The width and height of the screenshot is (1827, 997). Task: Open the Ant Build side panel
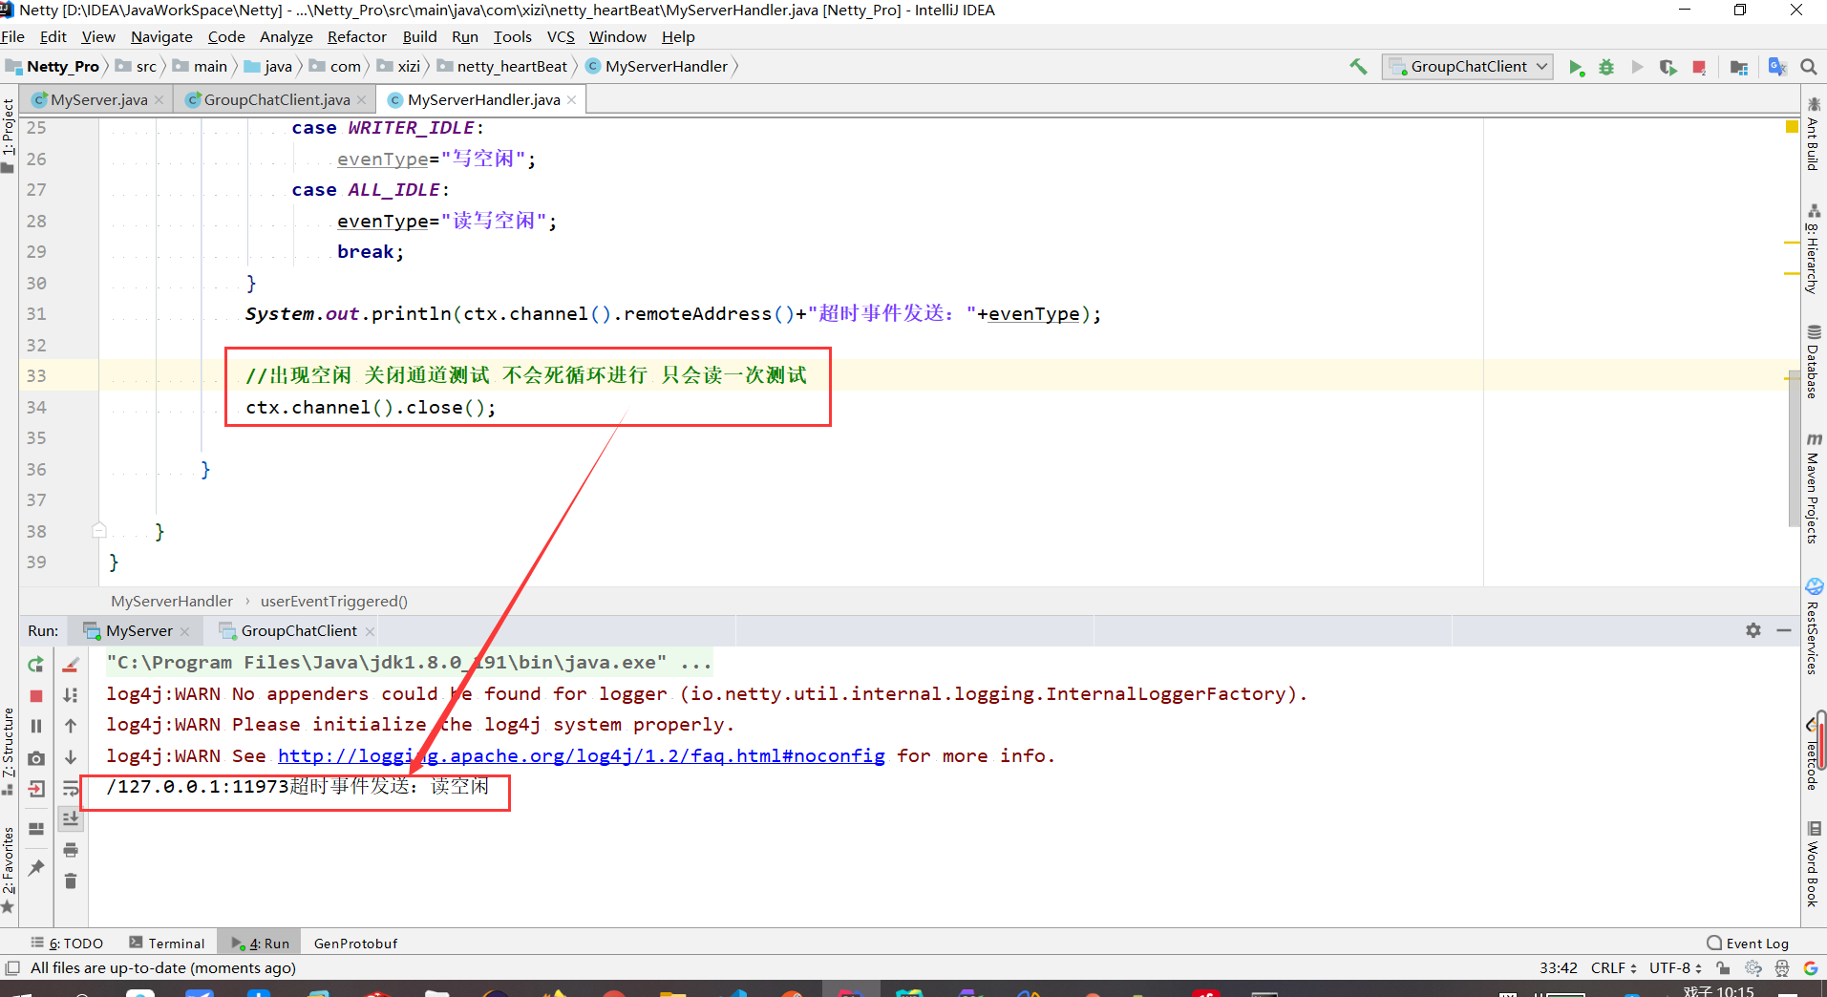(x=1813, y=134)
